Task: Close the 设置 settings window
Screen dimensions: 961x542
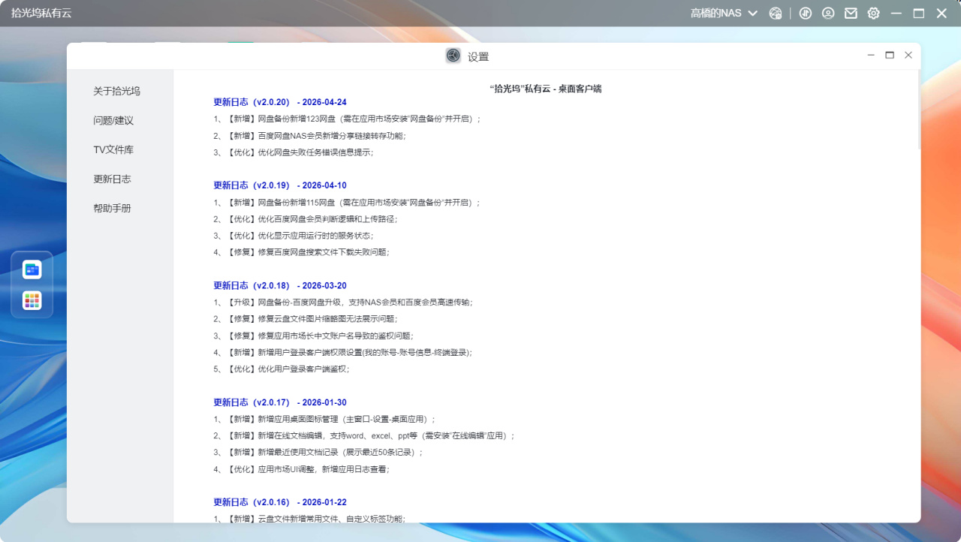Action: 908,55
